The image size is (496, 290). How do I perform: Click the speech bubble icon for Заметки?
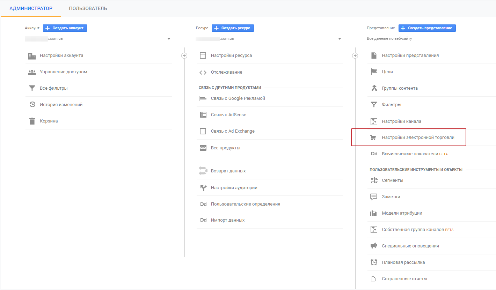[x=374, y=197]
